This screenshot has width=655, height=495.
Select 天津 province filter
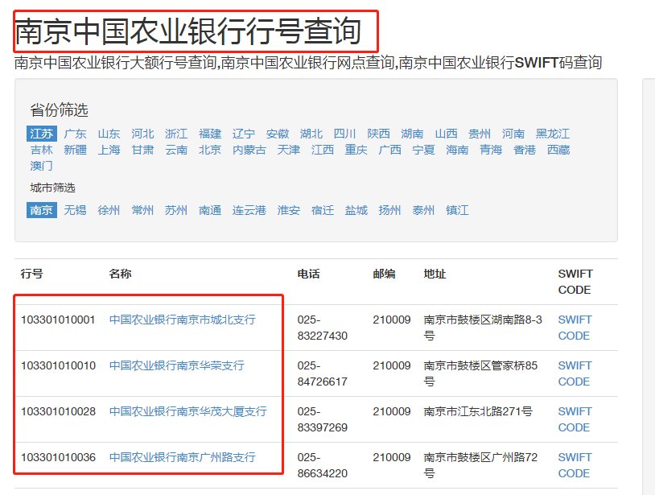click(x=289, y=150)
